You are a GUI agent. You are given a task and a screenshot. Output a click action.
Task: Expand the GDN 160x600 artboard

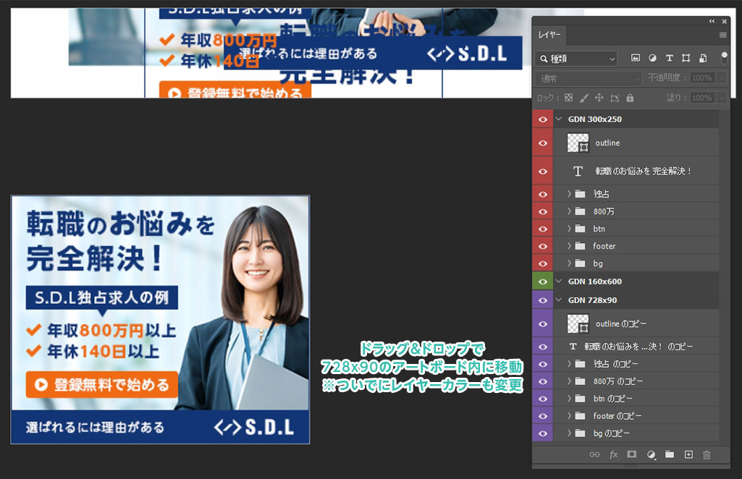tap(559, 281)
